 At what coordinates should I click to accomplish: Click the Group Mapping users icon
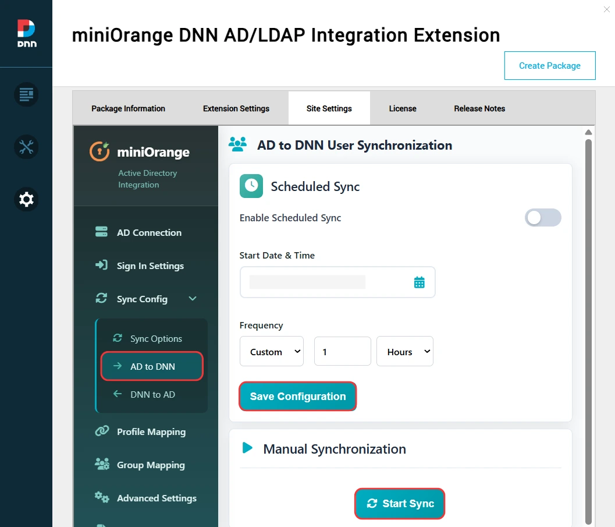tap(102, 464)
